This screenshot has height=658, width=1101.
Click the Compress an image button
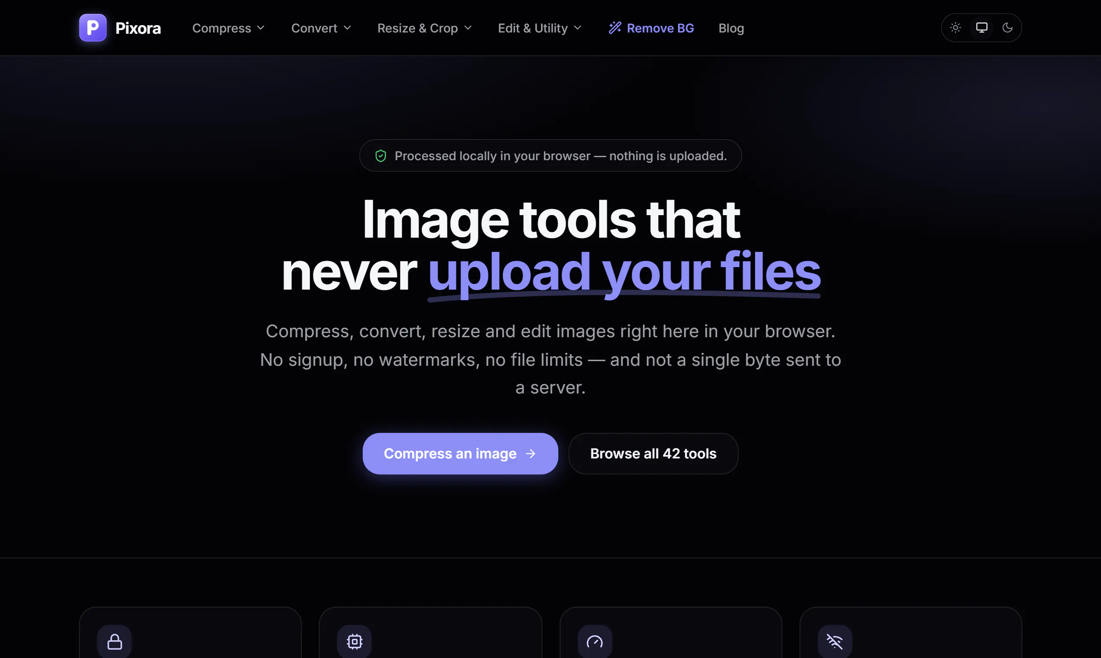460,453
